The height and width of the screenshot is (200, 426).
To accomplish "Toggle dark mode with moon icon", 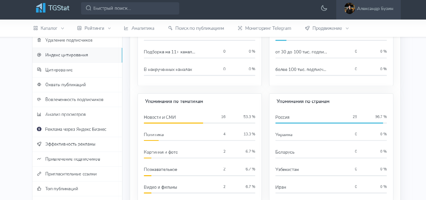I will (324, 8).
